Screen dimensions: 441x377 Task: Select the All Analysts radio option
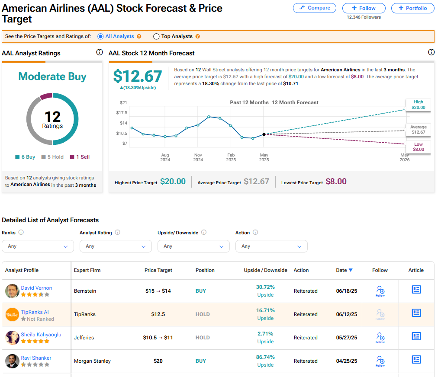pyautogui.click(x=100, y=36)
